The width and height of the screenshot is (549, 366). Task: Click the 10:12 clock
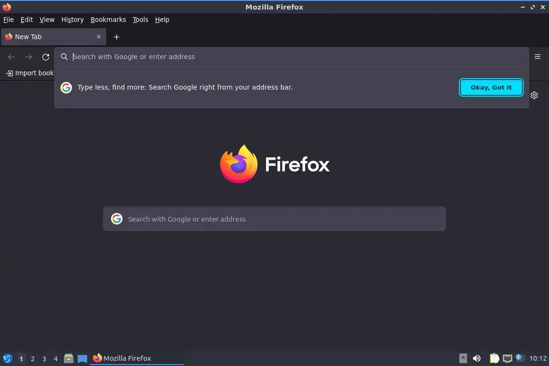pos(538,358)
